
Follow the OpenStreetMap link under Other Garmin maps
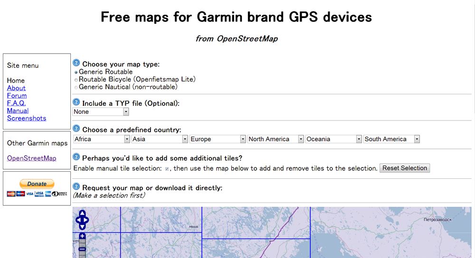(x=31, y=158)
